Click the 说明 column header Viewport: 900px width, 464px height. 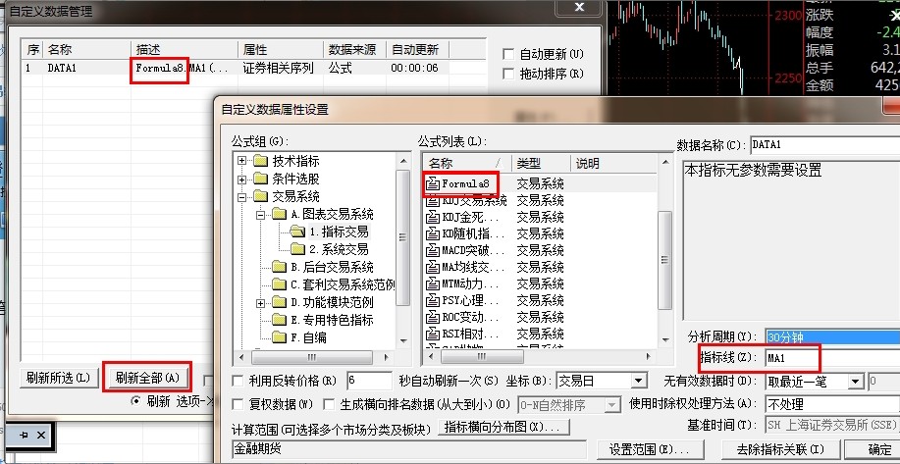pyautogui.click(x=614, y=164)
